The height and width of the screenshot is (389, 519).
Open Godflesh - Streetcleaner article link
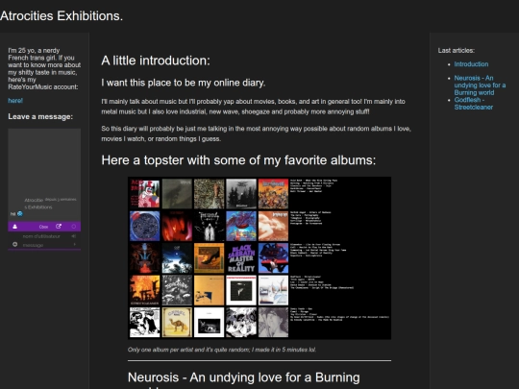click(x=473, y=104)
